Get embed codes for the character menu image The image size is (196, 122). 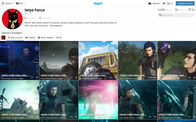pyautogui.click(x=32, y=77)
